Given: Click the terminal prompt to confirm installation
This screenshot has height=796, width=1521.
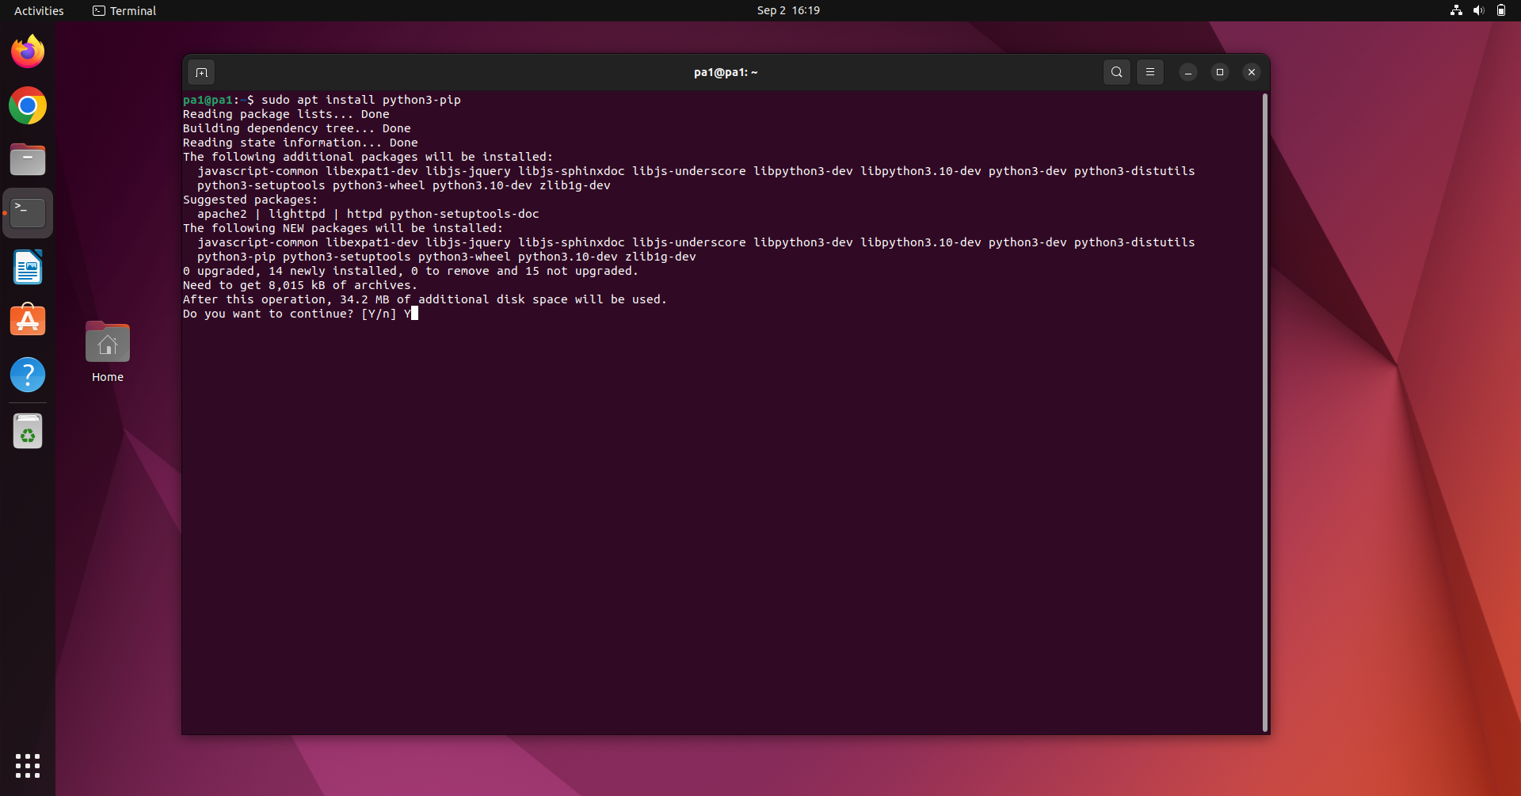Looking at the screenshot, I should tap(415, 314).
